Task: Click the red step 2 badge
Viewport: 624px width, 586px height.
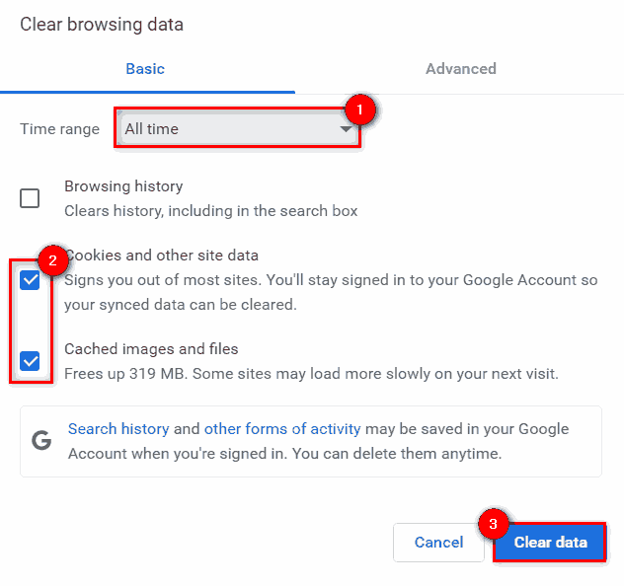Action: point(53,261)
